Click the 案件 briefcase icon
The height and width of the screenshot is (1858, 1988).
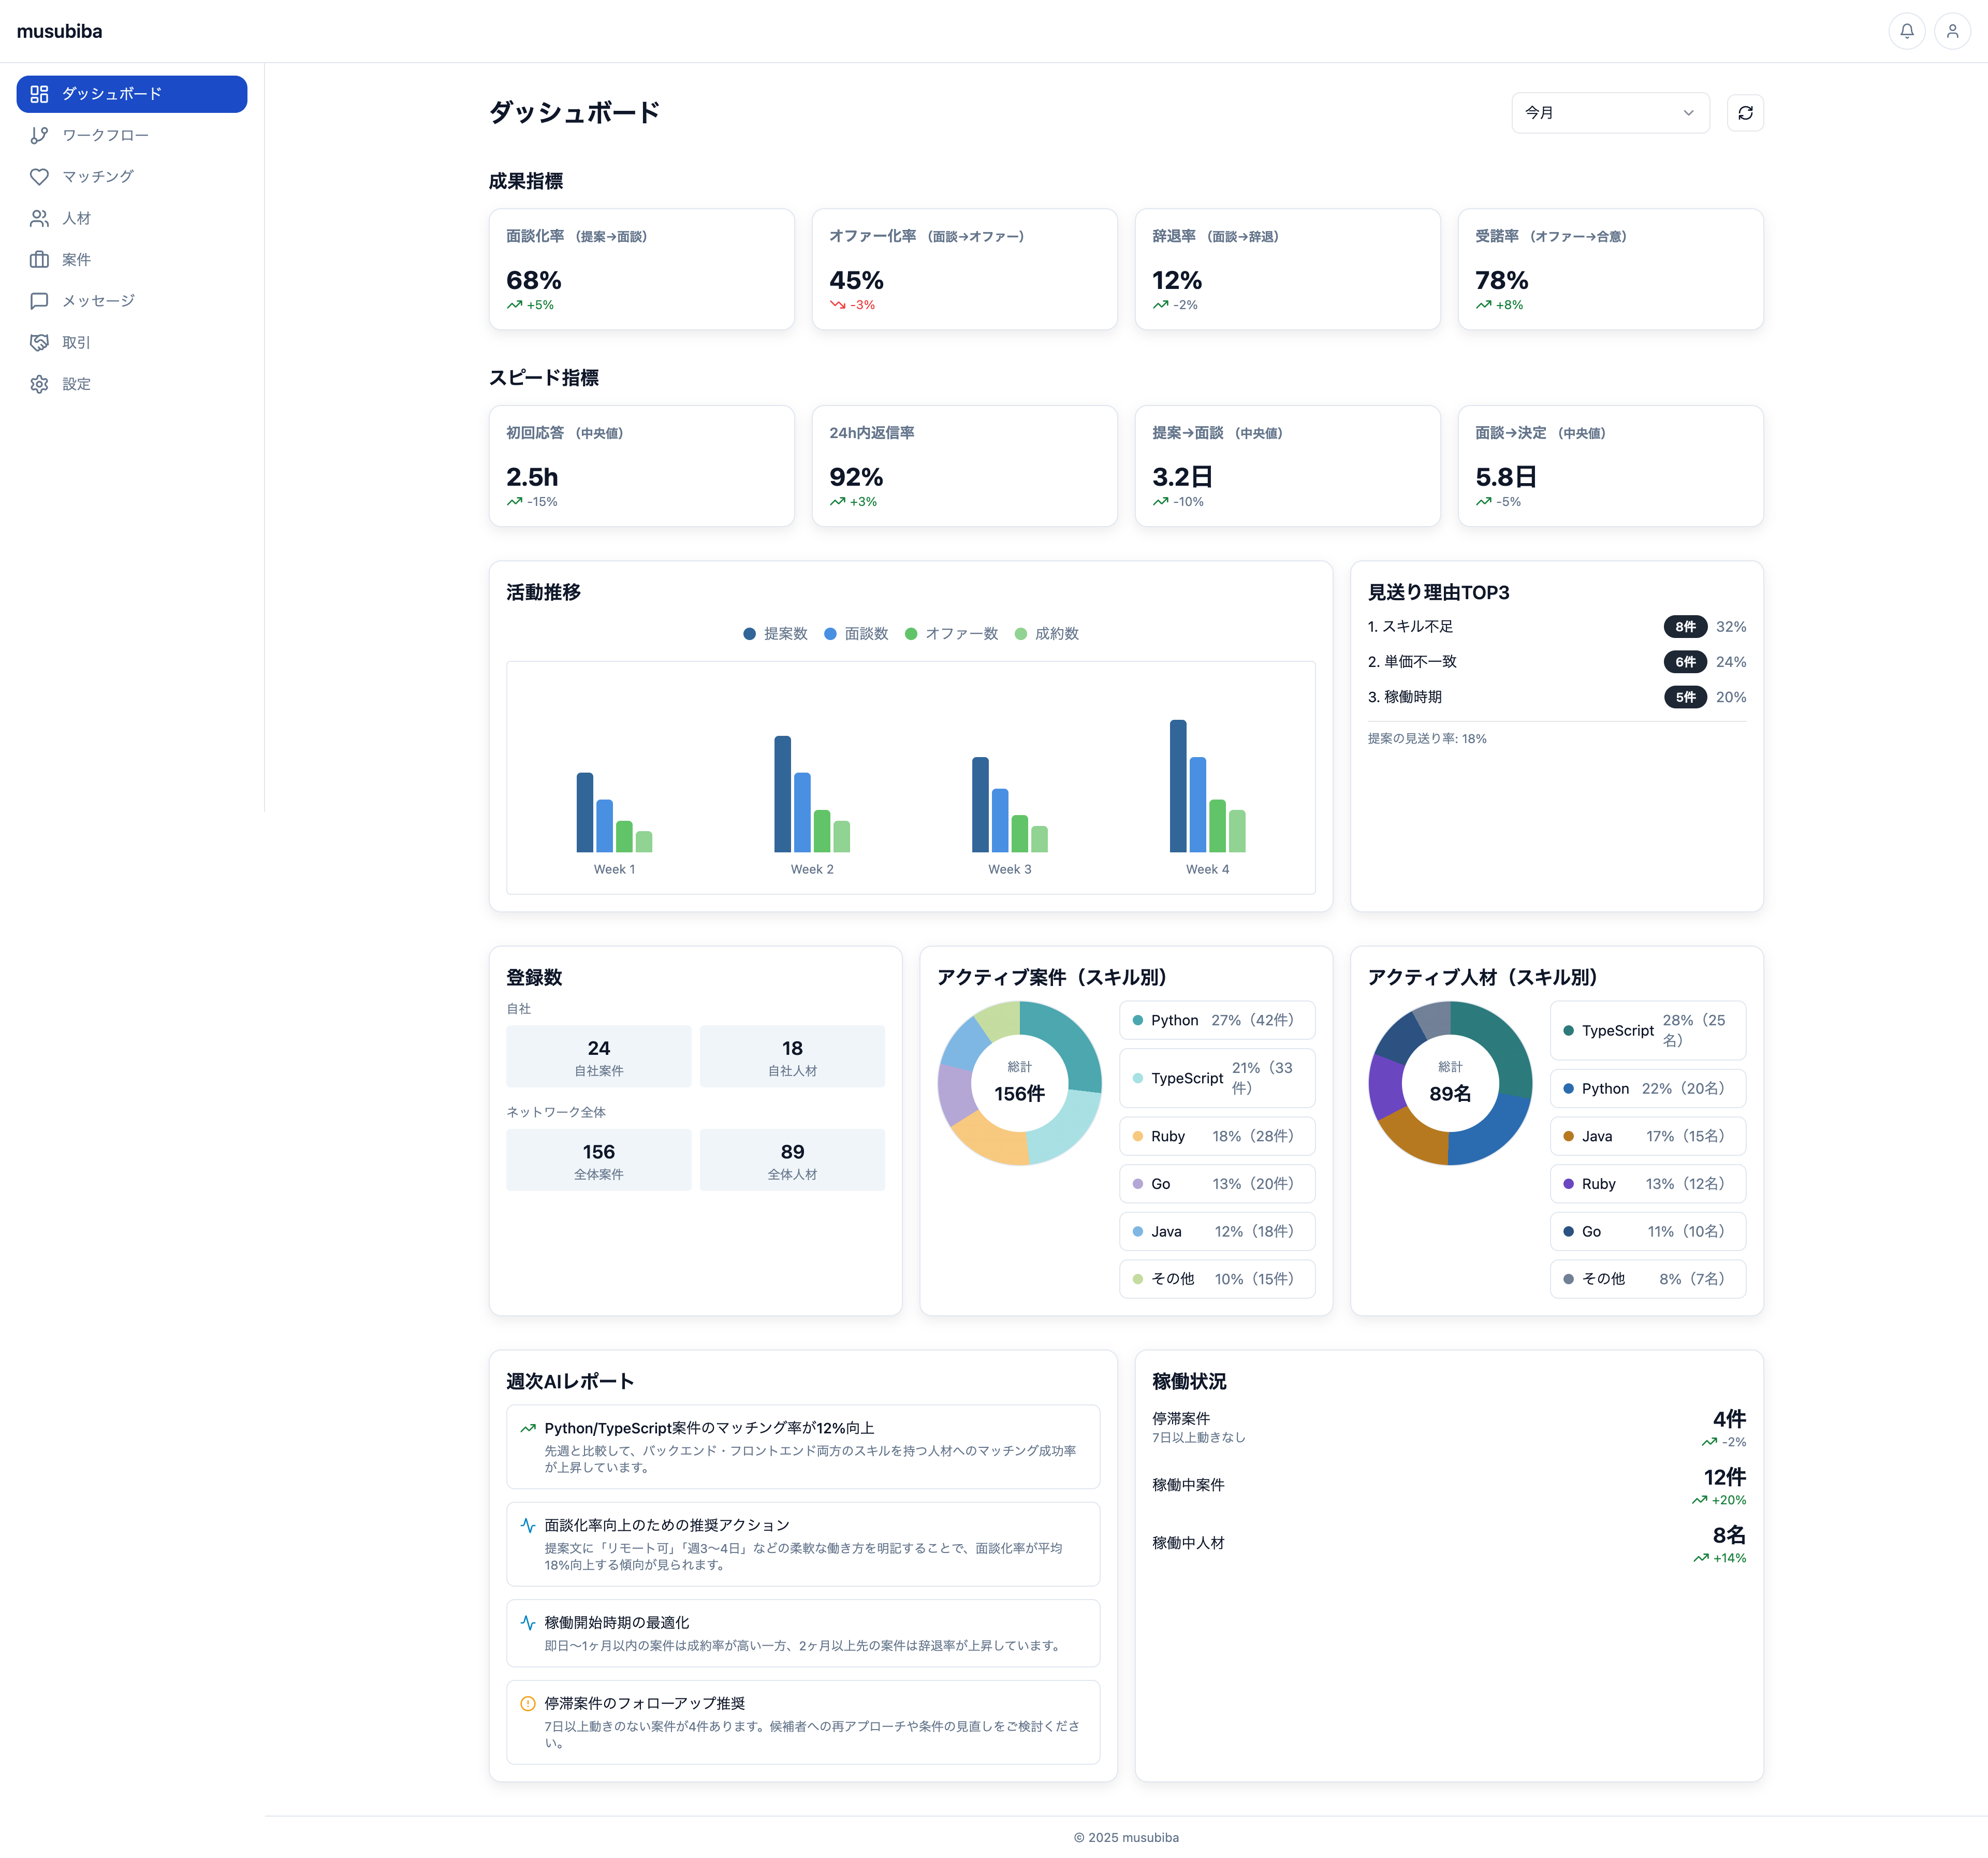(x=39, y=260)
